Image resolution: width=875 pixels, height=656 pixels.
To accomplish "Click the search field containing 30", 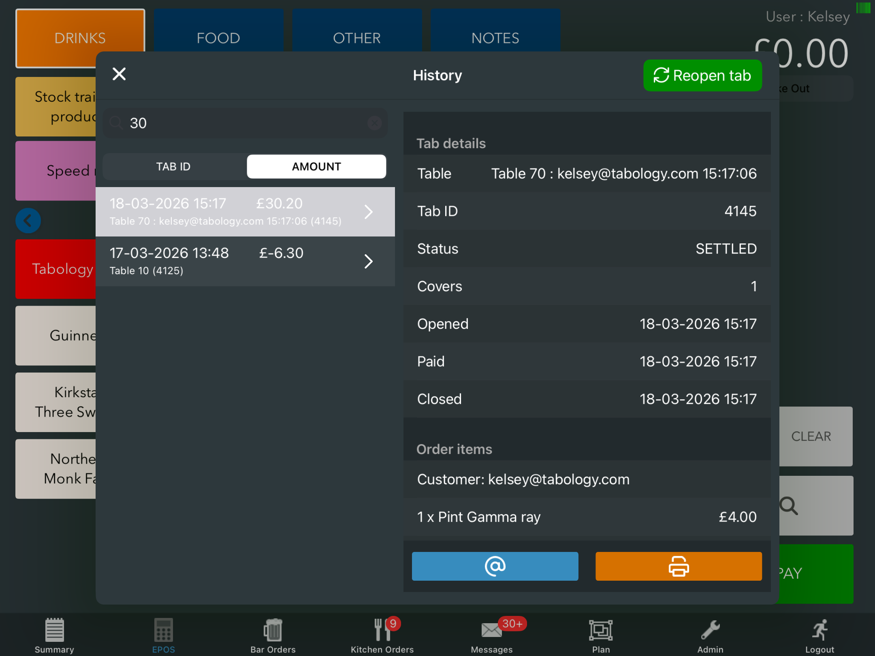I will (x=243, y=123).
